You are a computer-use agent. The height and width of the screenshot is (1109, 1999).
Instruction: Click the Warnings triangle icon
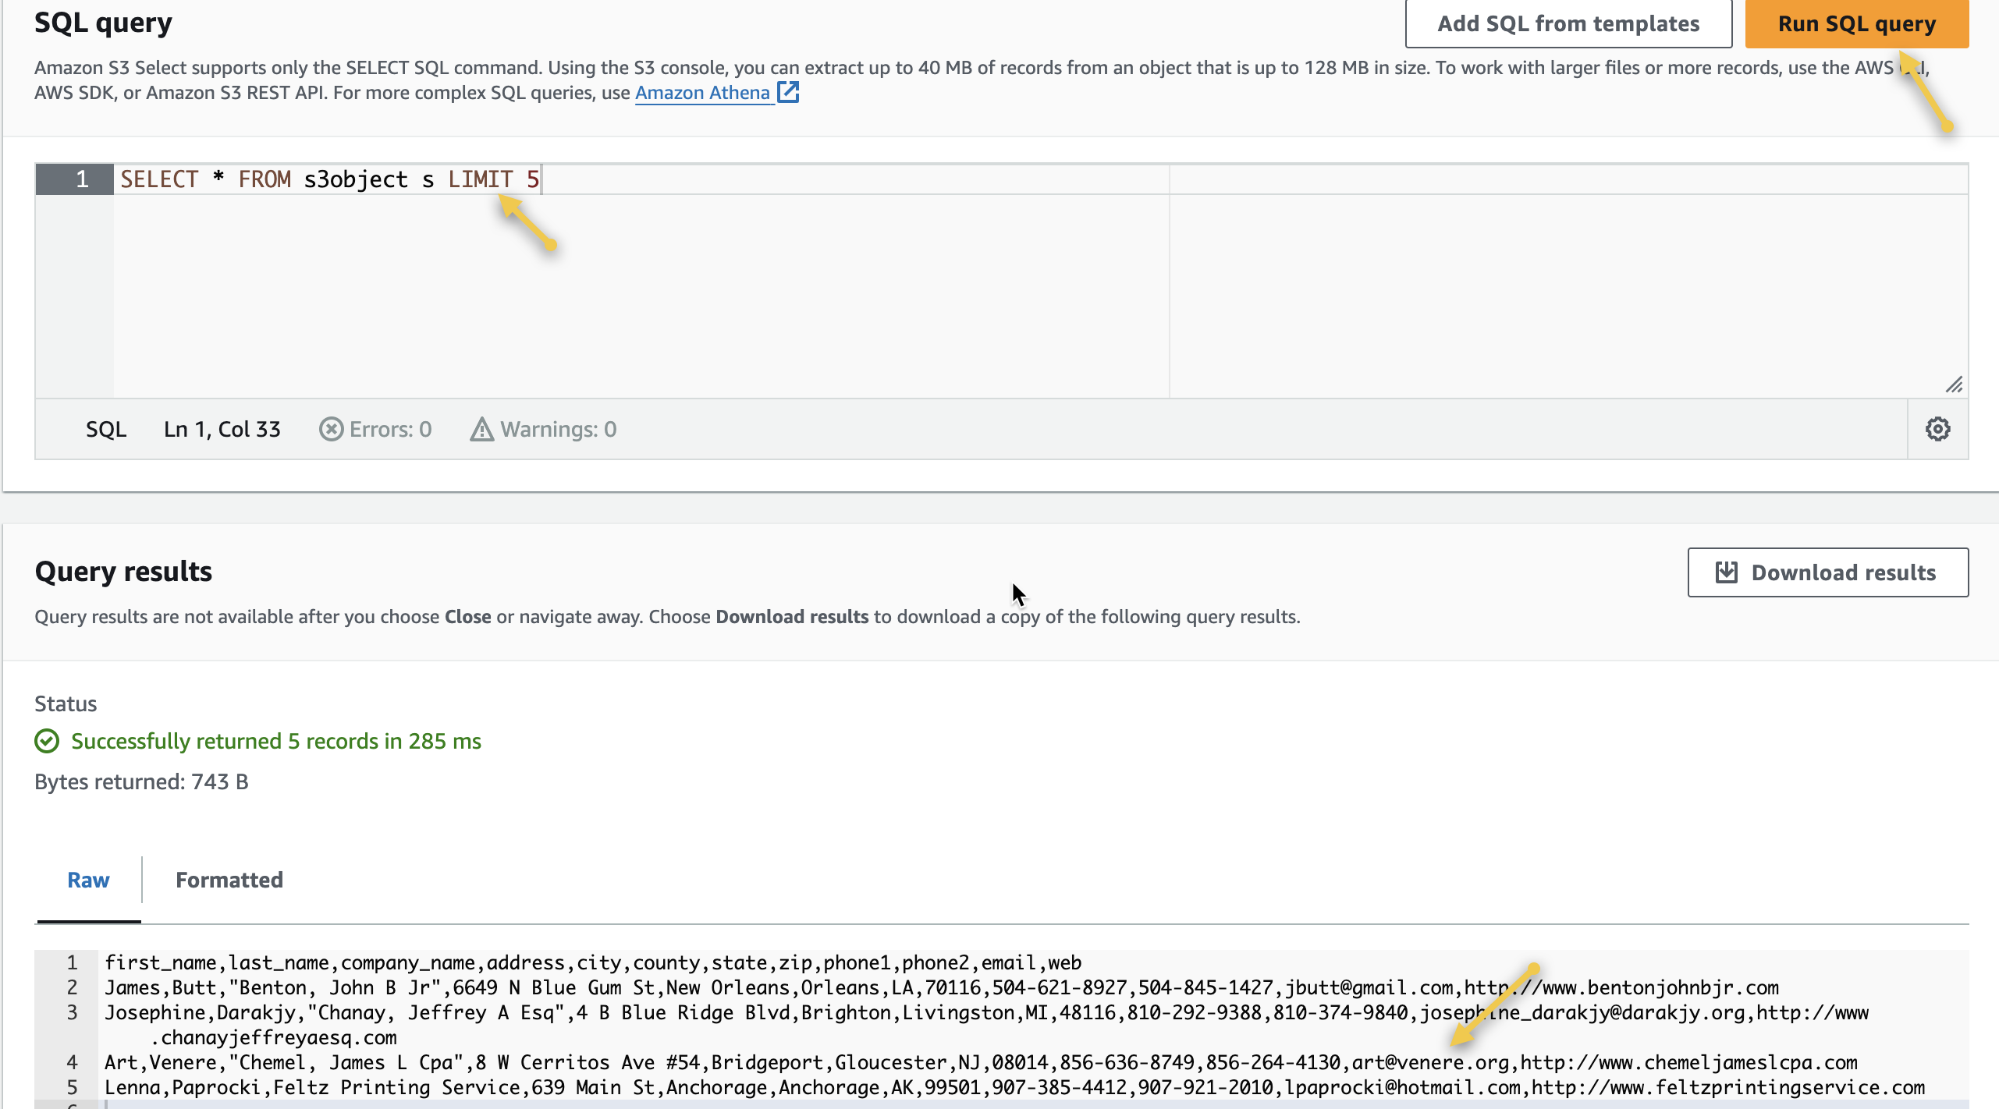pos(481,429)
